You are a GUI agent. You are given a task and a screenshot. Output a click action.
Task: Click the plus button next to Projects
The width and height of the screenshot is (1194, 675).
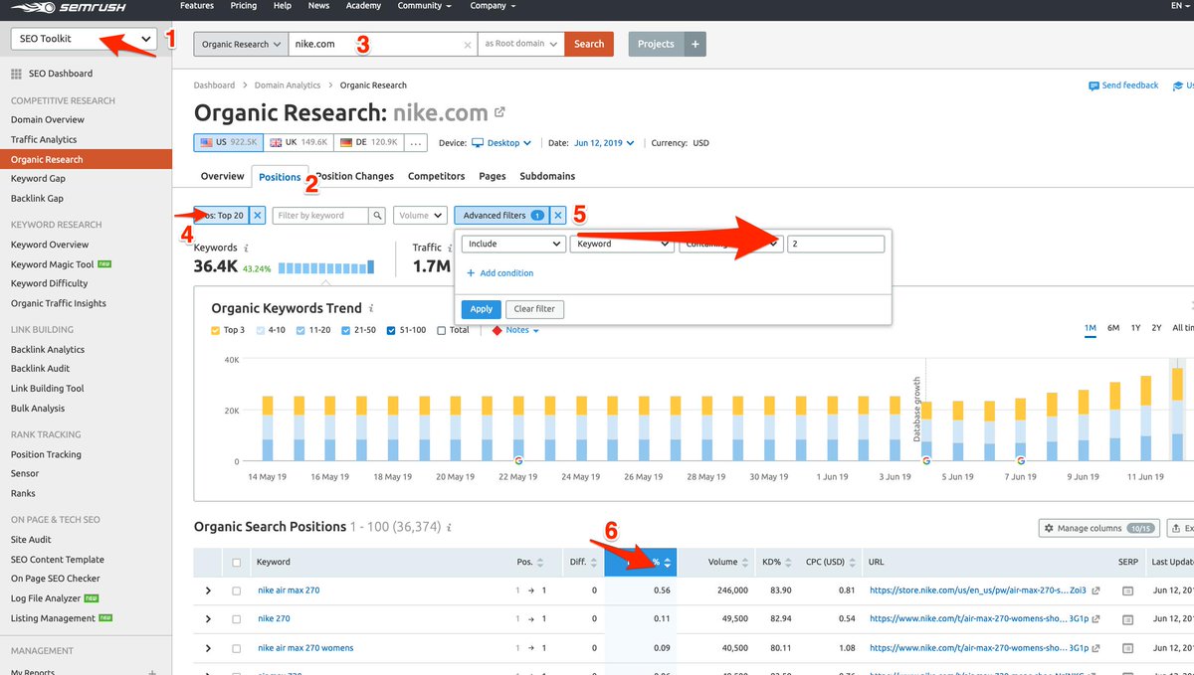pos(695,44)
